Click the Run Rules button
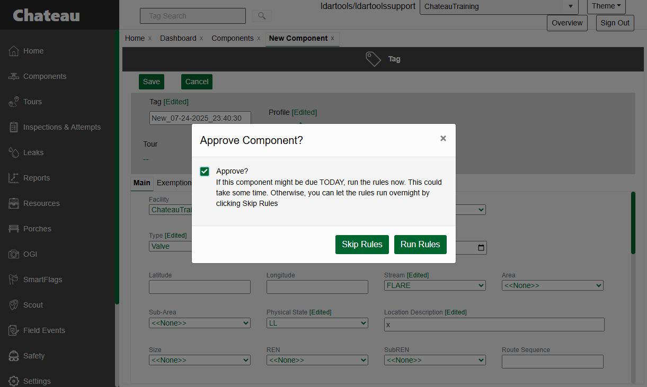Viewport: 647px width, 387px height. (x=420, y=245)
